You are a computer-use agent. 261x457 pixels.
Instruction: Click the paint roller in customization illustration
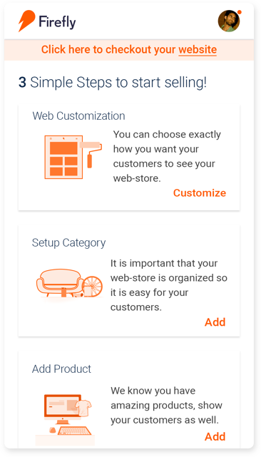pyautogui.click(x=91, y=154)
